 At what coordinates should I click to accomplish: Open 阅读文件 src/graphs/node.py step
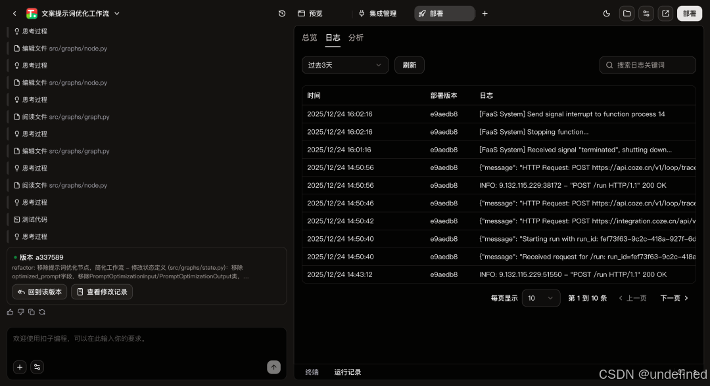pos(60,185)
